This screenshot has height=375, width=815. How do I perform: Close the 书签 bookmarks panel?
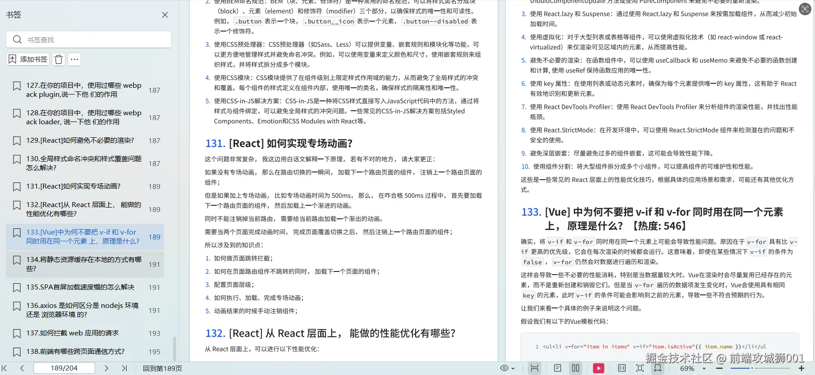click(165, 15)
